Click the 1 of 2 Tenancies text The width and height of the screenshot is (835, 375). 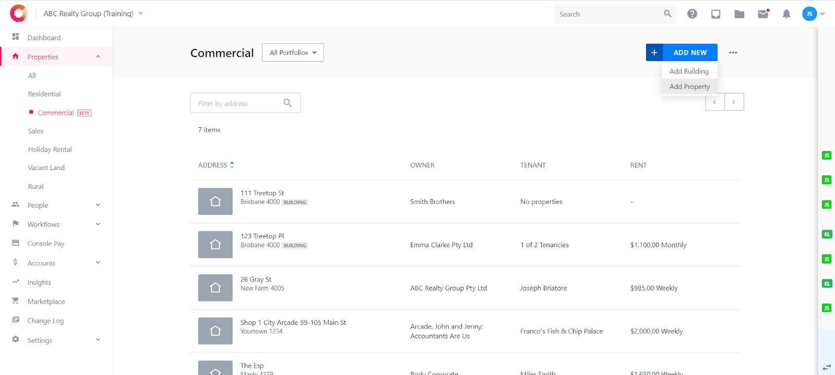[544, 245]
